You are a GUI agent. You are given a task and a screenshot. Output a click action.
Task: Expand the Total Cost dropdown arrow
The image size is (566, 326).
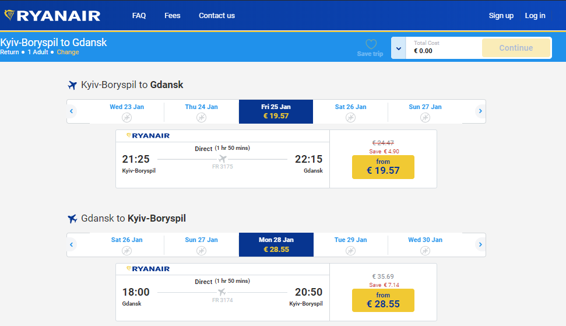[x=399, y=48]
